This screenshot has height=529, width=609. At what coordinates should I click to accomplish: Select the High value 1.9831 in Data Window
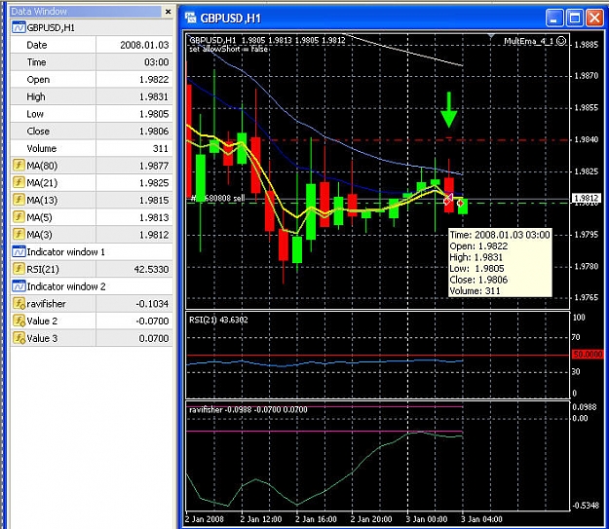(x=154, y=96)
